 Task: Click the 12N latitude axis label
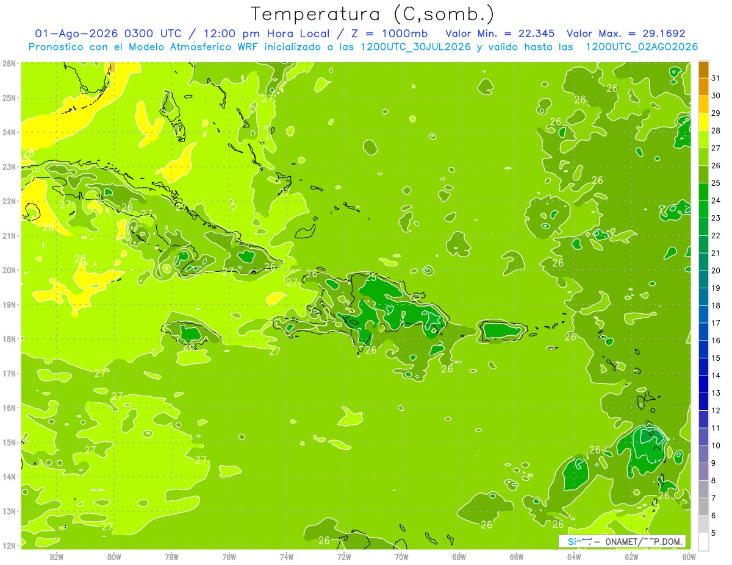tap(9, 545)
